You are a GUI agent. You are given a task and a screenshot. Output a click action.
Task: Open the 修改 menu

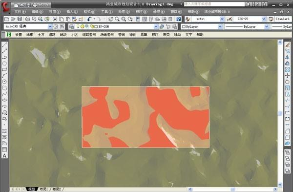(159, 12)
